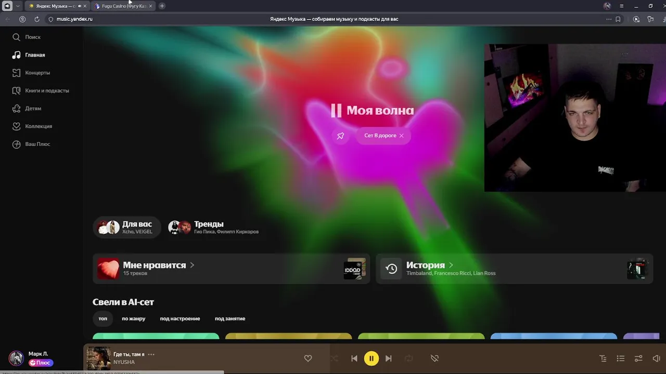The height and width of the screenshot is (374, 666).
Task: Pause Моя волна with the big pause icon
Action: click(336, 110)
